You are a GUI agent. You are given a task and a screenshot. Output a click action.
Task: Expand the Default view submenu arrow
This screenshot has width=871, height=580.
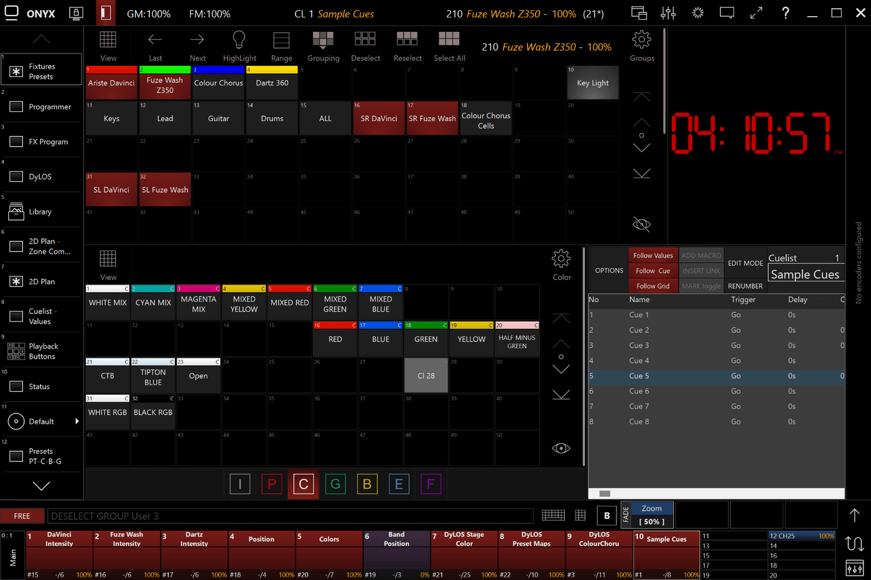(77, 421)
